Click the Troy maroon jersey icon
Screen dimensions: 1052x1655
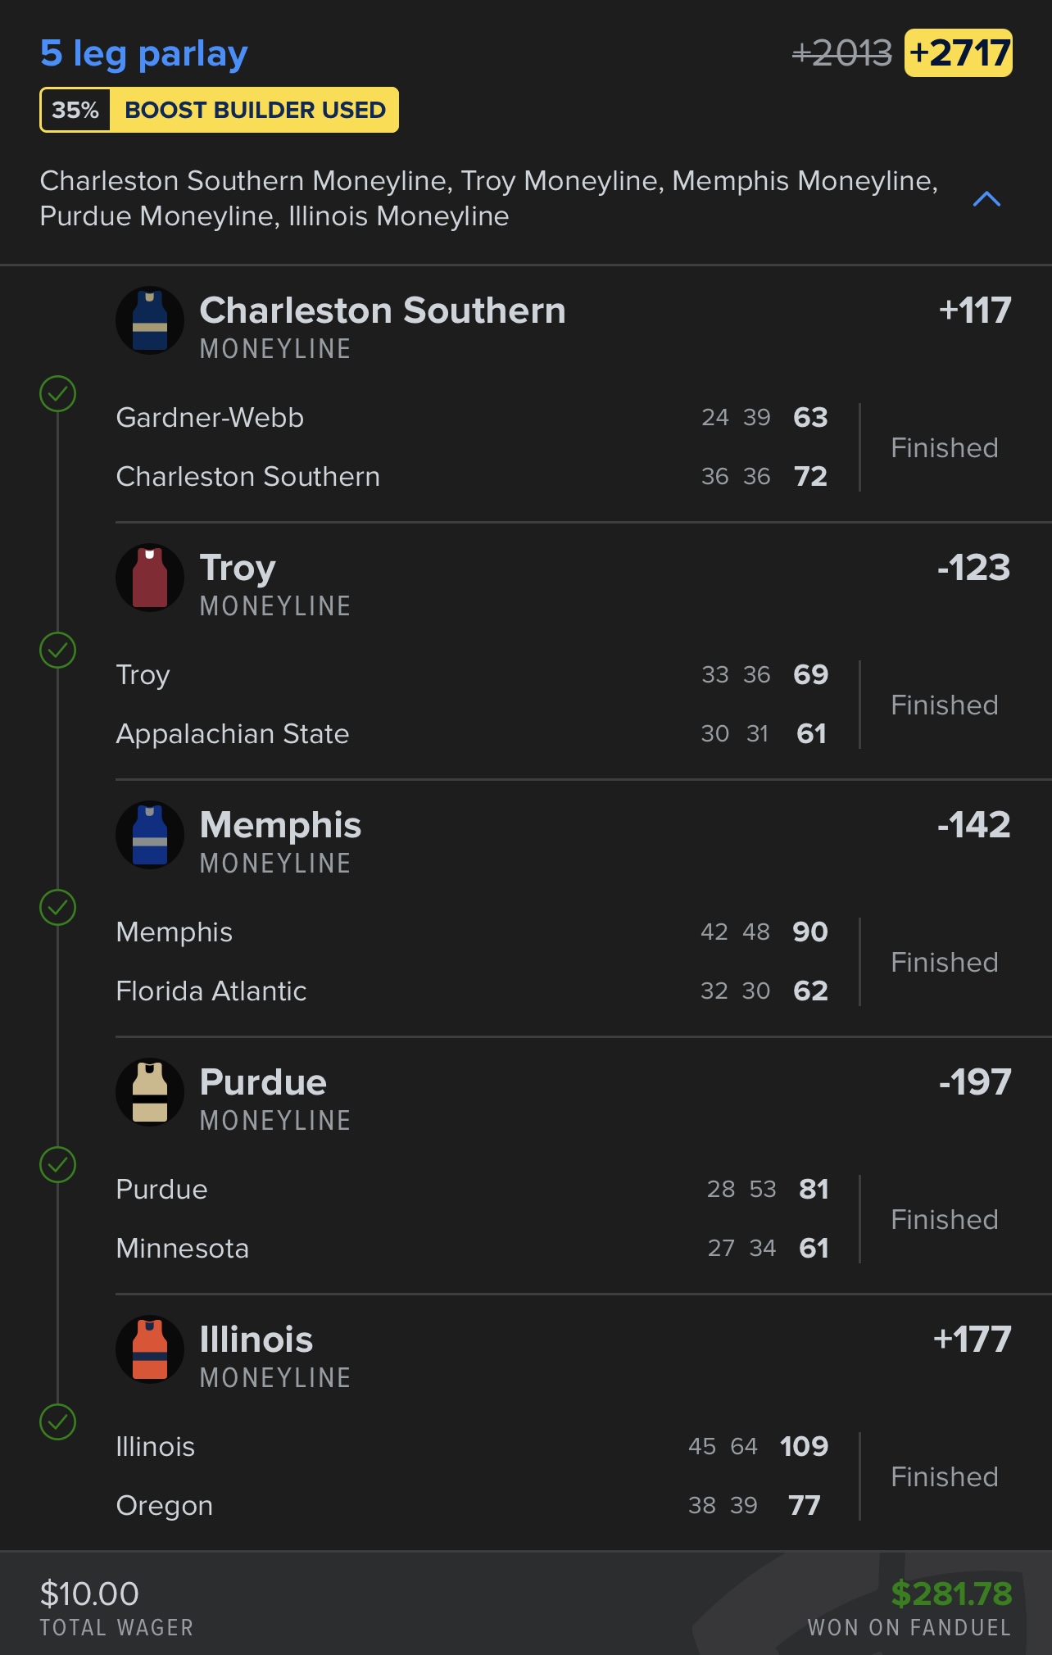[150, 578]
